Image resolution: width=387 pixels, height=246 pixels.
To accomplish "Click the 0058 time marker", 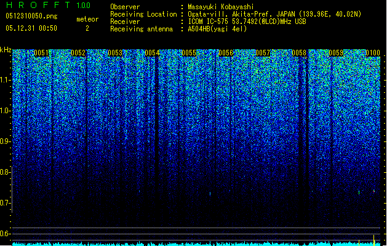I will point(299,53).
